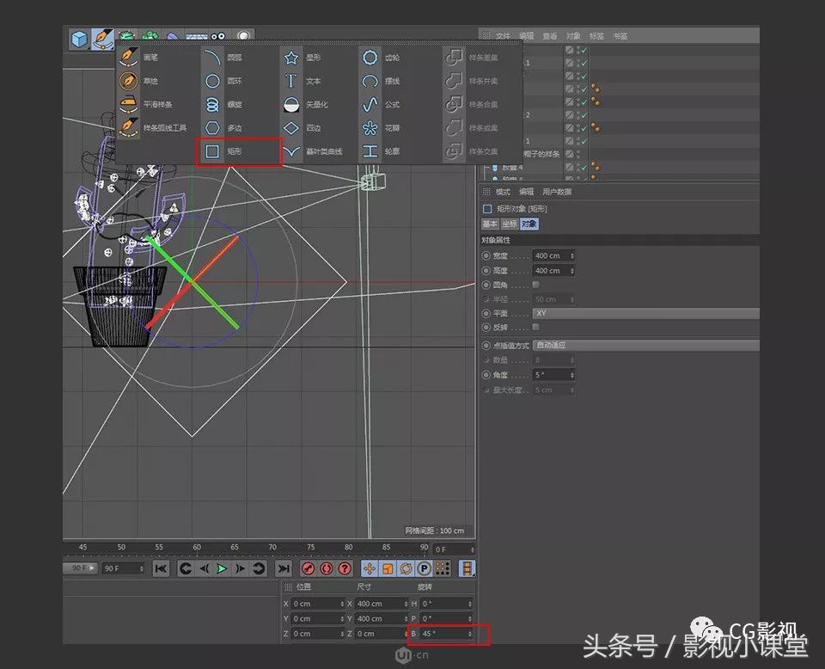Enable the Reverse (反转) checkbox
Viewport: 825px width, 669px height.
pyautogui.click(x=535, y=327)
